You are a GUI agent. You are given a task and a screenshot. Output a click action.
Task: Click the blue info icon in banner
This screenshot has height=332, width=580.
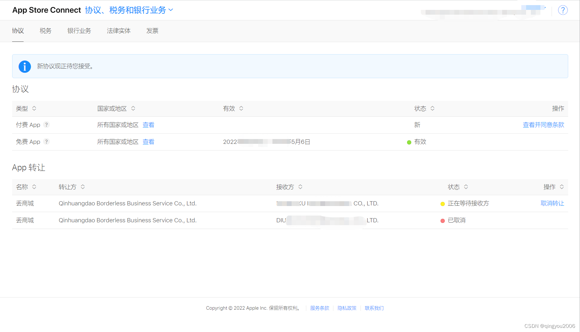(x=25, y=66)
